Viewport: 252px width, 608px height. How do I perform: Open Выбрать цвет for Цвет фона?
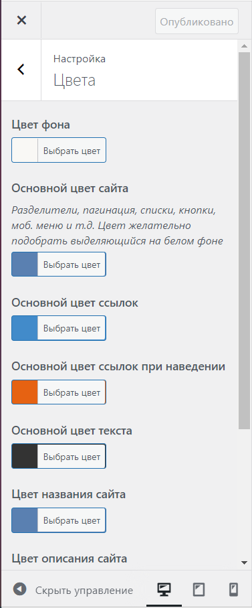point(72,150)
